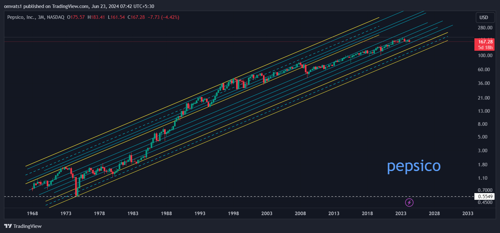Click the 1973 time axis label
The height and width of the screenshot is (233, 500).
click(x=66, y=214)
